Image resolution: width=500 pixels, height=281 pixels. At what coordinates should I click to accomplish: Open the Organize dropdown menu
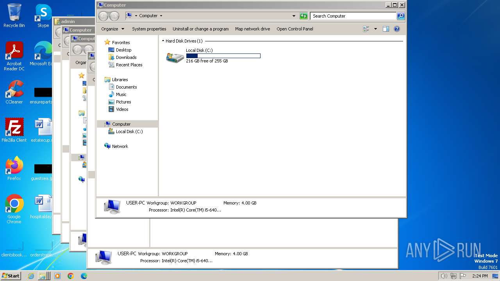[112, 29]
